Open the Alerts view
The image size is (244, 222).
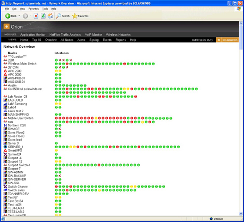point(81,40)
